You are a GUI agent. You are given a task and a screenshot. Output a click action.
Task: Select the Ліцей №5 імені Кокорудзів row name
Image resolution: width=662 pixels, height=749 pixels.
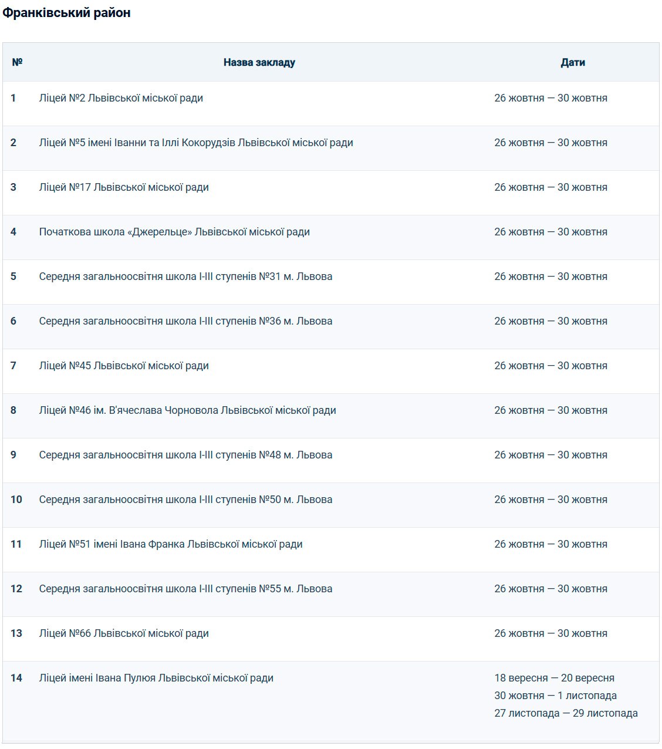click(x=196, y=143)
